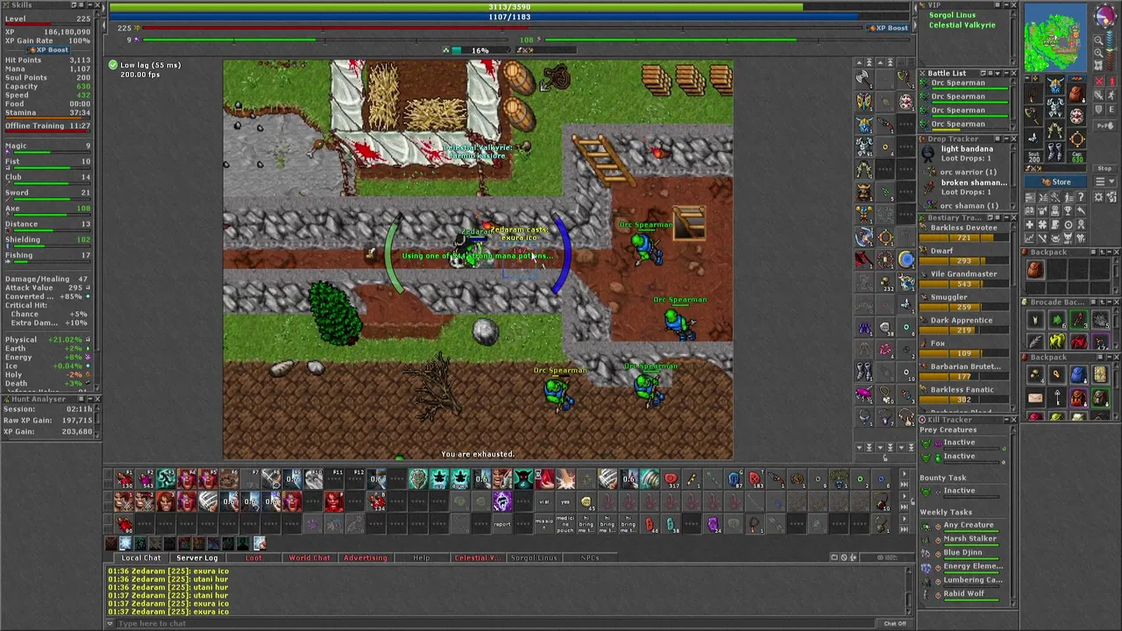Click the XP Boost button in top bar
Viewport: 1122px width, 631px height.
click(887, 27)
